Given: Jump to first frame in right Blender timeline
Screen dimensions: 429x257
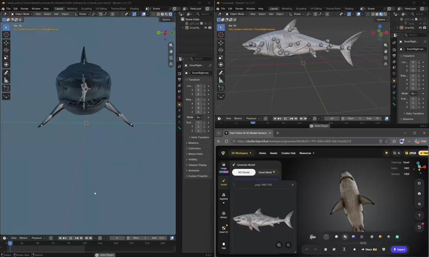Looking at the screenshot, I should click(x=275, y=118).
